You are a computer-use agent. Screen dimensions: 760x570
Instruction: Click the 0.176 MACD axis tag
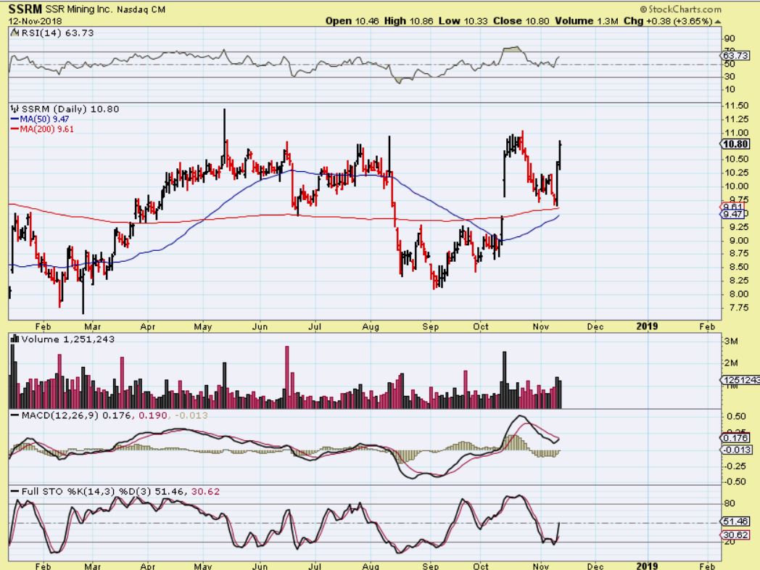(x=735, y=438)
